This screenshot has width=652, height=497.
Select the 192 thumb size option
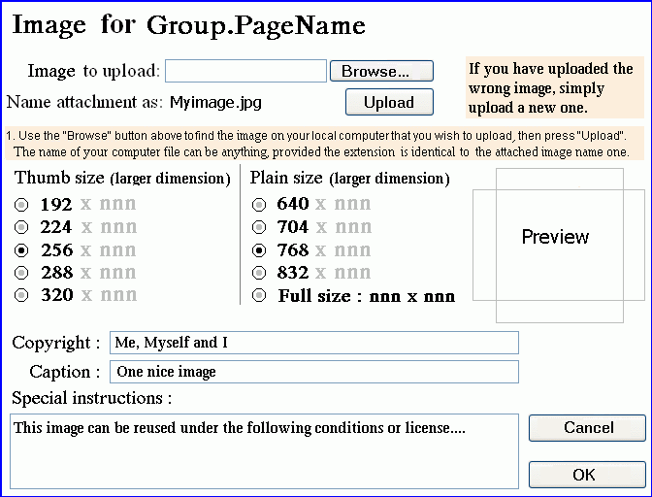(21, 204)
